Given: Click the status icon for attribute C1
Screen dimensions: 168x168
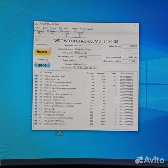Looking at the screenshot, I should 36,106.
